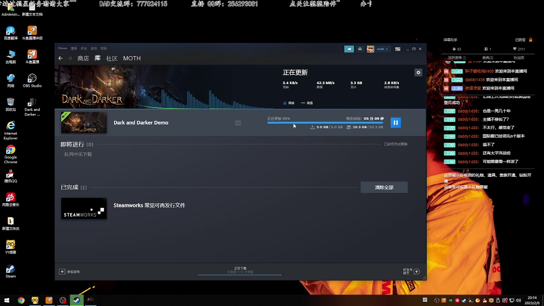Click the 即将进行 (0) section header
Screen dimensions: 544x306
pos(77,144)
